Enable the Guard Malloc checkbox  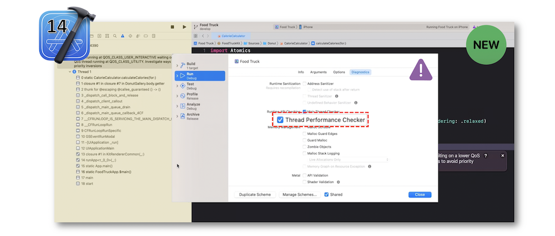point(304,140)
